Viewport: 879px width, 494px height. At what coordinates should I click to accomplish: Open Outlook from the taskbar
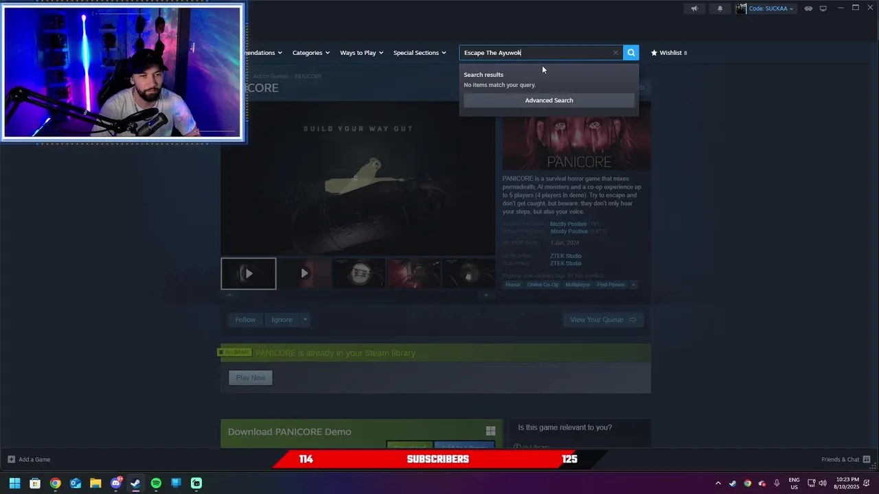[x=76, y=483]
